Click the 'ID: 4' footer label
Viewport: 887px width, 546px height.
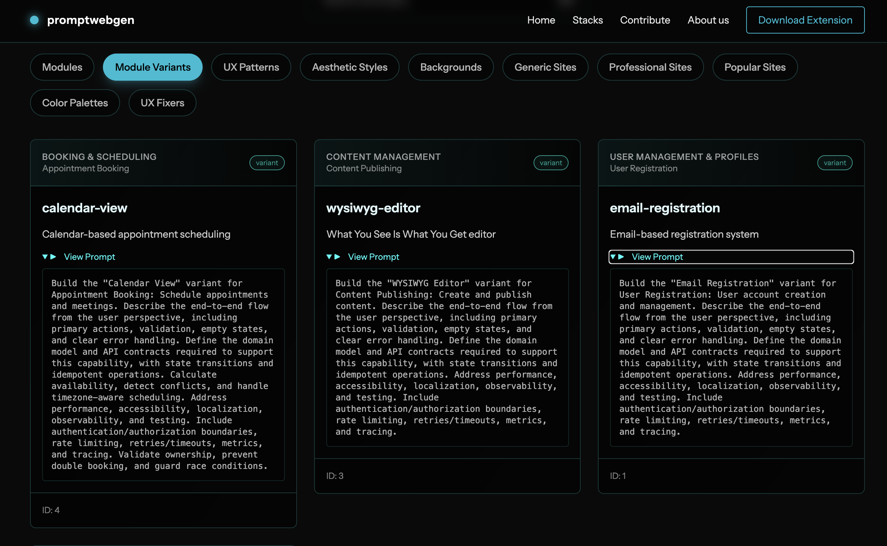51,510
